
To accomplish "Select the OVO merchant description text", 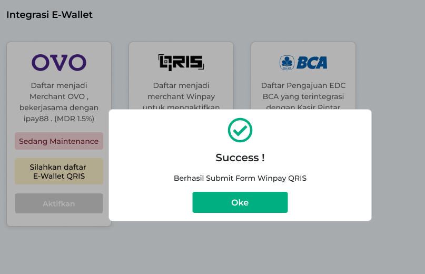I will (59, 102).
